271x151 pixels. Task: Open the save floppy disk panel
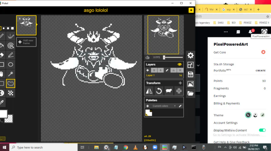(x=191, y=74)
